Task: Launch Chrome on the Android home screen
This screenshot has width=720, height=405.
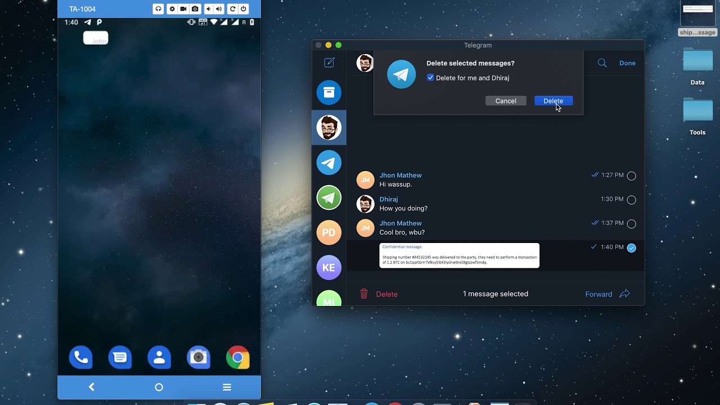Action: 238,357
